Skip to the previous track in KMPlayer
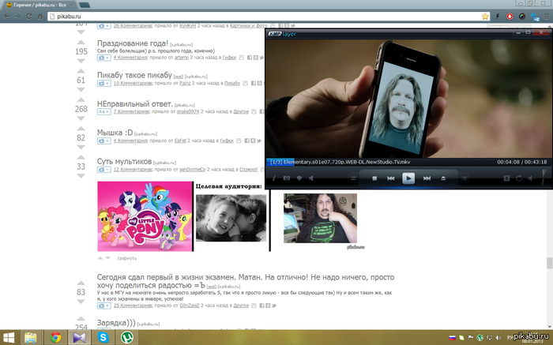553x345 pixels. pyautogui.click(x=391, y=178)
